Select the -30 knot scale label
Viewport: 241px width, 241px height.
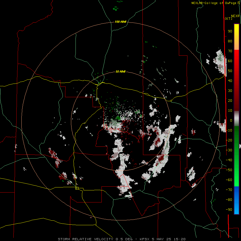(229, 150)
